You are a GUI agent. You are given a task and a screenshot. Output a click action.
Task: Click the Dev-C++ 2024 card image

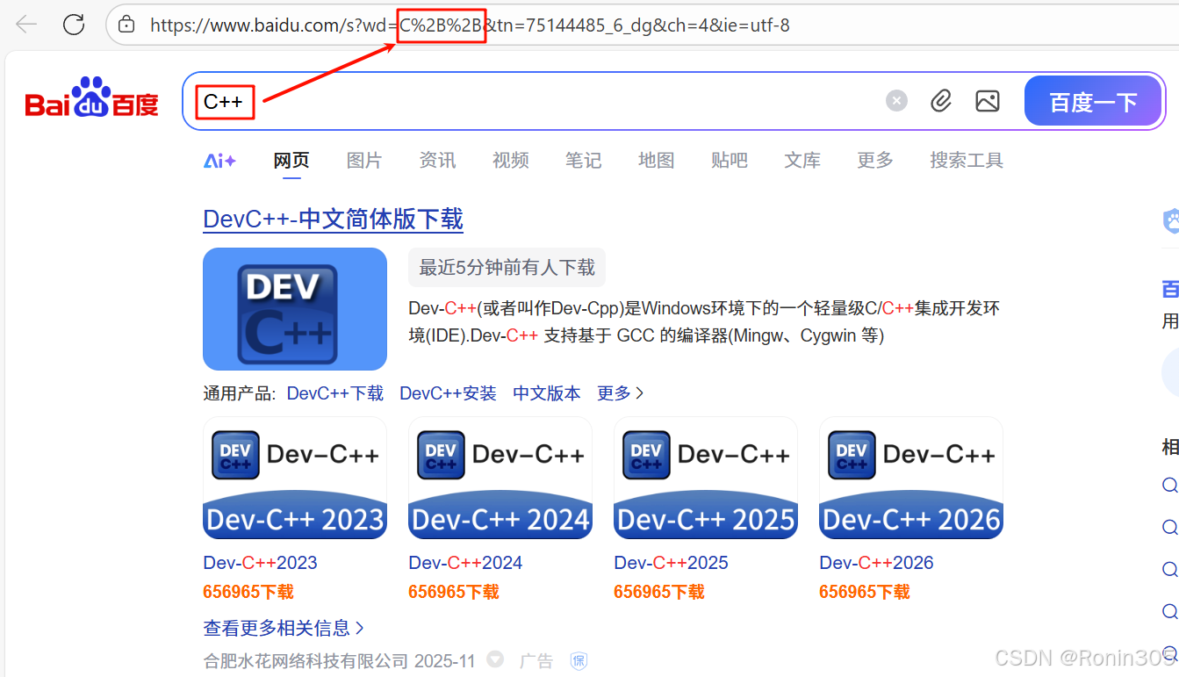coord(500,478)
